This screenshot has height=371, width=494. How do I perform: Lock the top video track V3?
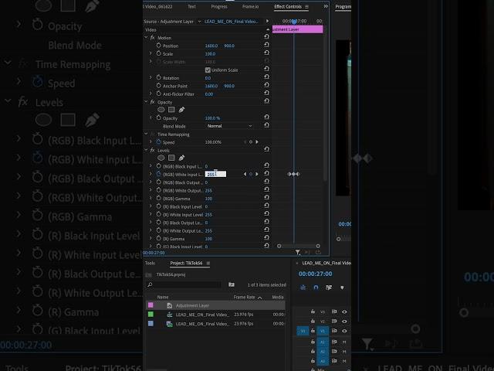tap(313, 311)
